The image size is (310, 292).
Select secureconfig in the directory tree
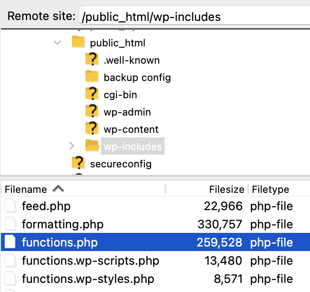(121, 164)
